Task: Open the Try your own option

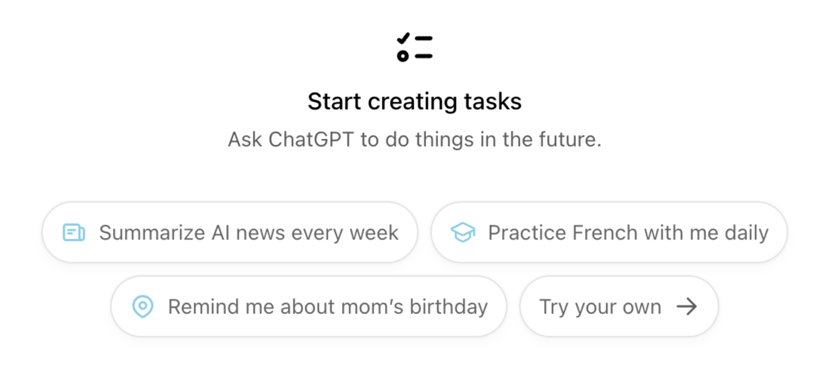Action: (x=619, y=306)
